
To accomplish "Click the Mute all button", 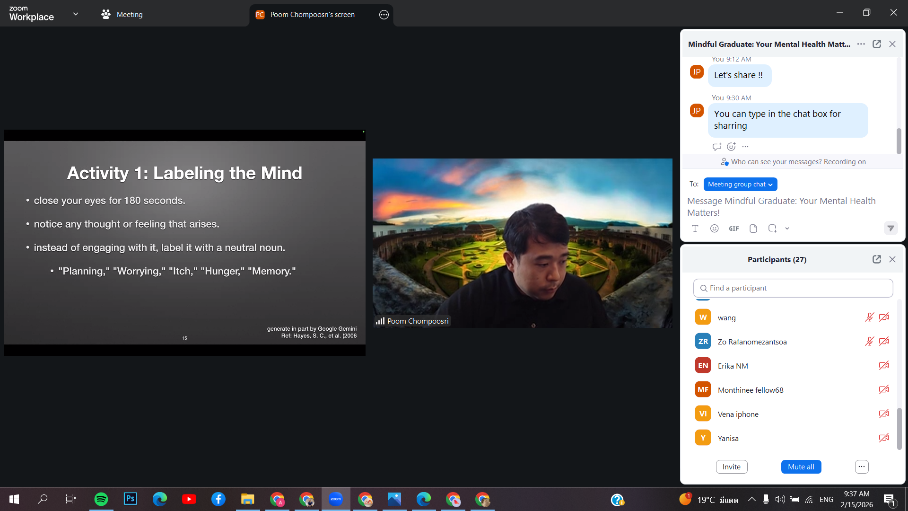I will pyautogui.click(x=801, y=467).
